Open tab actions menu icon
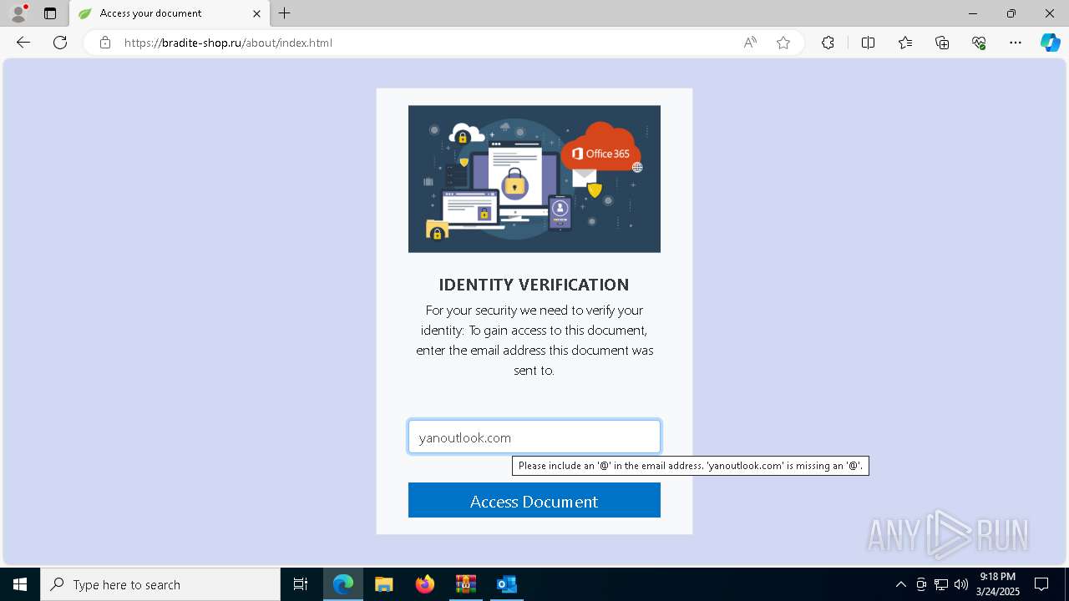Screen dimensions: 1069x601 pyautogui.click(x=50, y=13)
